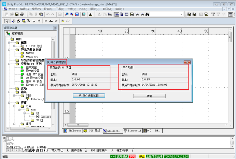Expand the 0 : PLC 总线 node
Viewport: 236px width, 159px height.
pos(14,46)
